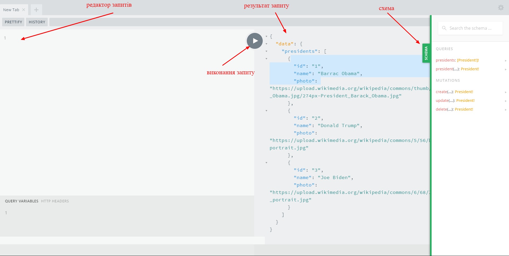The width and height of the screenshot is (509, 256).
Task: Click the New Tab tab label
Action: (11, 10)
